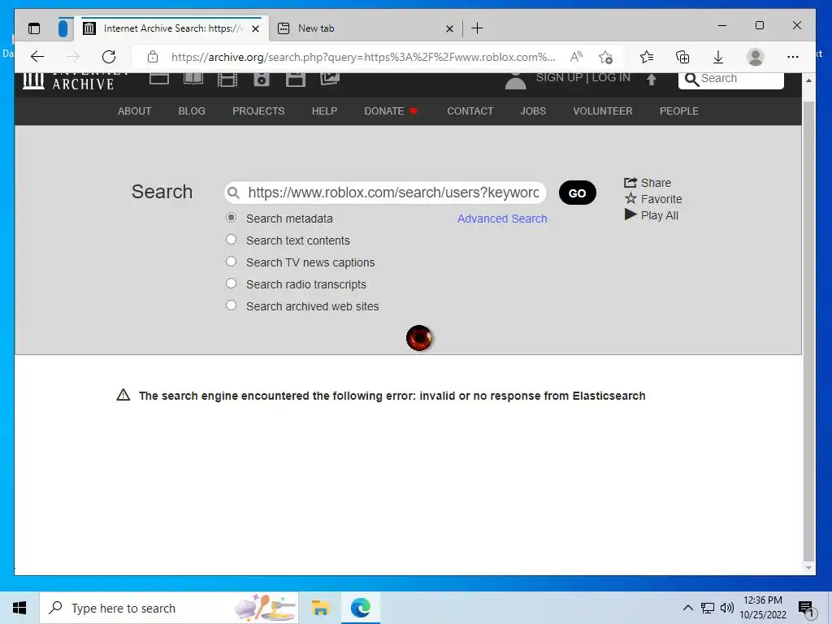Click the scrollbar down arrow

point(808,568)
